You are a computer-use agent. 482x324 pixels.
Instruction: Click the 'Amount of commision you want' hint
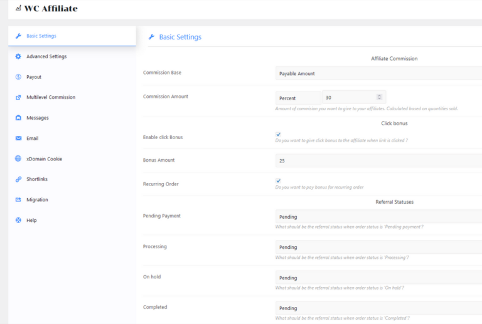point(367,108)
